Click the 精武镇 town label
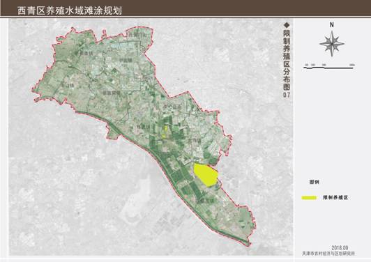The width and height of the screenshot is (371, 262). coord(144,127)
